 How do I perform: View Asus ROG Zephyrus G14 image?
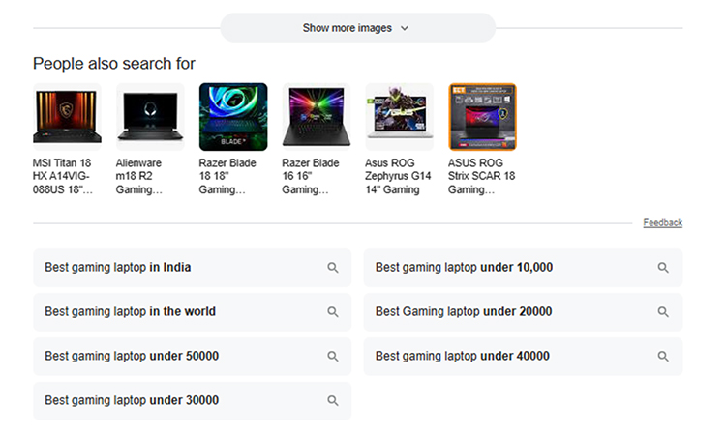(399, 117)
